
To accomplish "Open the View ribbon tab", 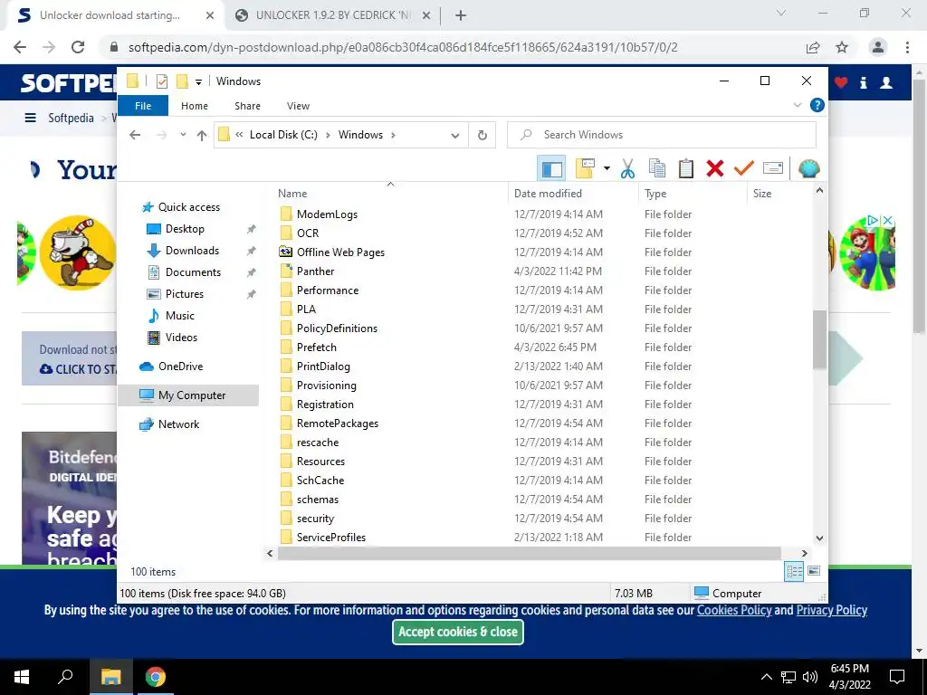I will (298, 106).
